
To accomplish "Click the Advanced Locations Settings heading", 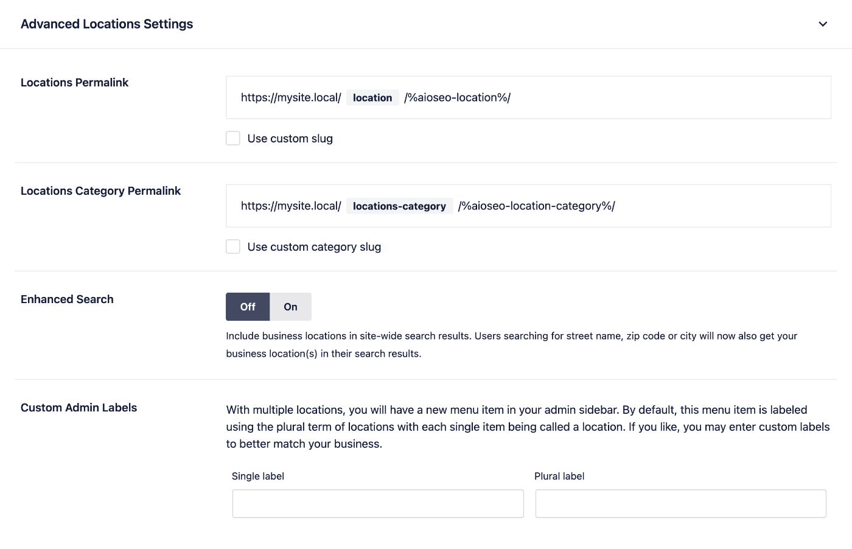I will [106, 24].
